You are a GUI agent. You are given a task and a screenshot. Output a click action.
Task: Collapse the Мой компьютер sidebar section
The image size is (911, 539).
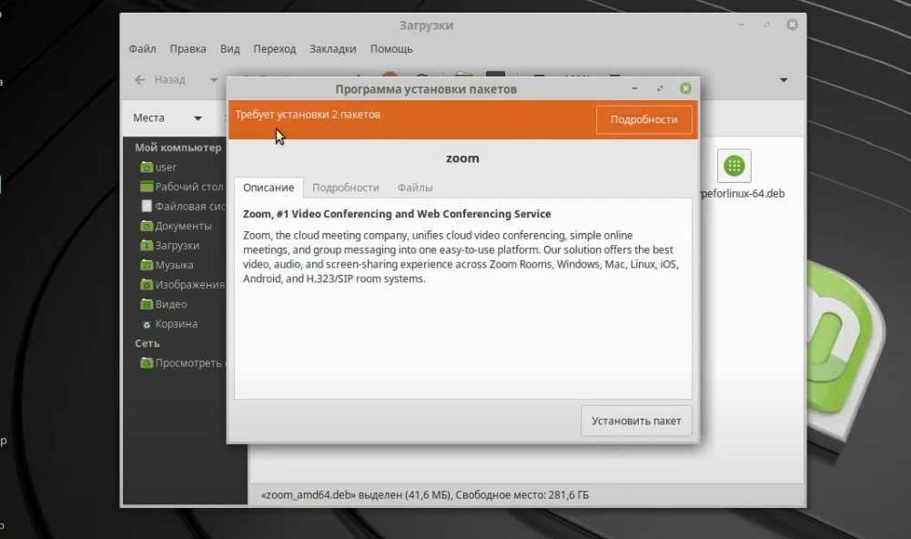point(177,147)
